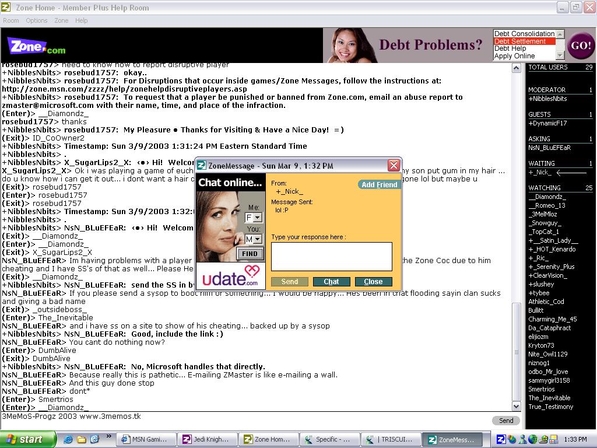The image size is (597, 448).
Task: Click the Internet Explorer quick launch icon
Action: tap(68, 439)
